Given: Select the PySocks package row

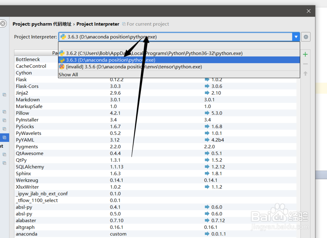Looking at the screenshot, I should [155, 126].
